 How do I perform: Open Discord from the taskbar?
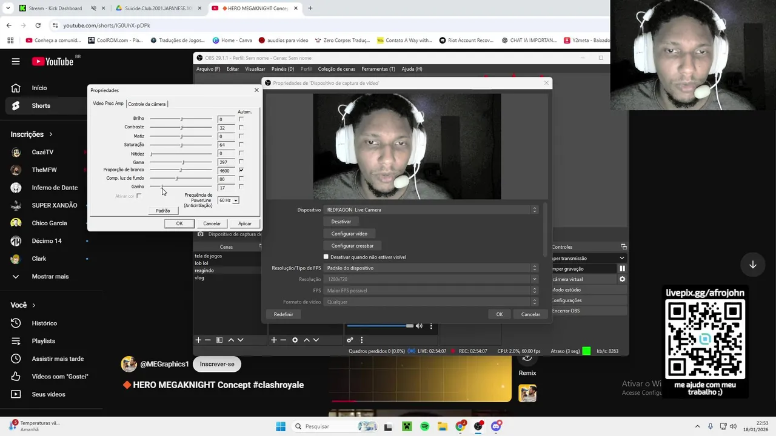[x=496, y=426]
